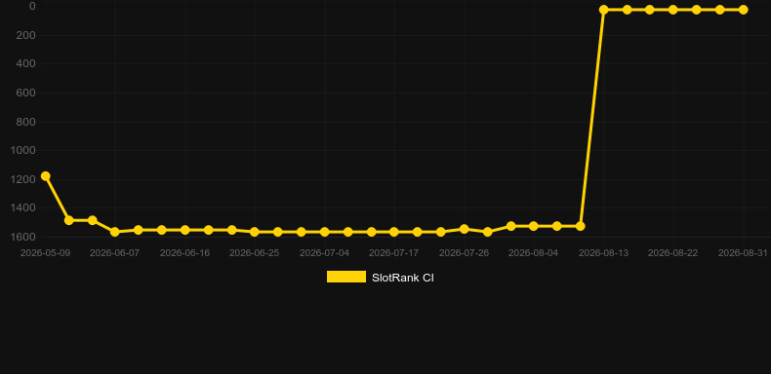Viewport: 771px width, 374px height.
Task: Select the last data point at 2026-08-31
Action: point(743,10)
